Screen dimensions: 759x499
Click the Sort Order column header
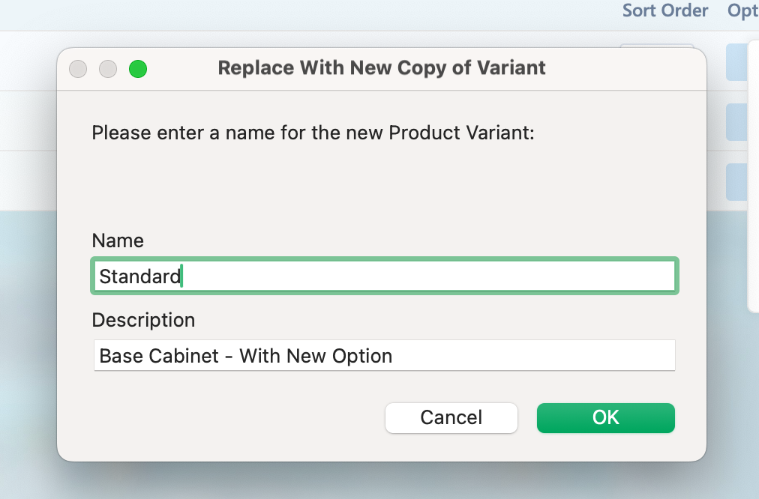pyautogui.click(x=664, y=10)
